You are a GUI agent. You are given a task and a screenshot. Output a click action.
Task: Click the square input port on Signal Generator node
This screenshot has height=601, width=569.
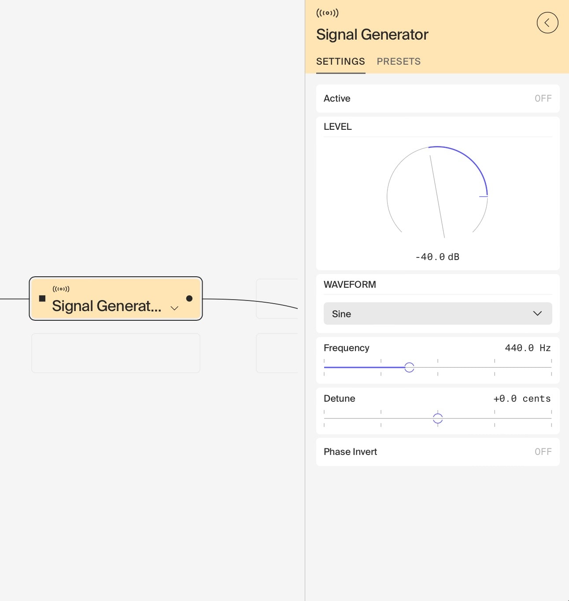click(x=42, y=298)
